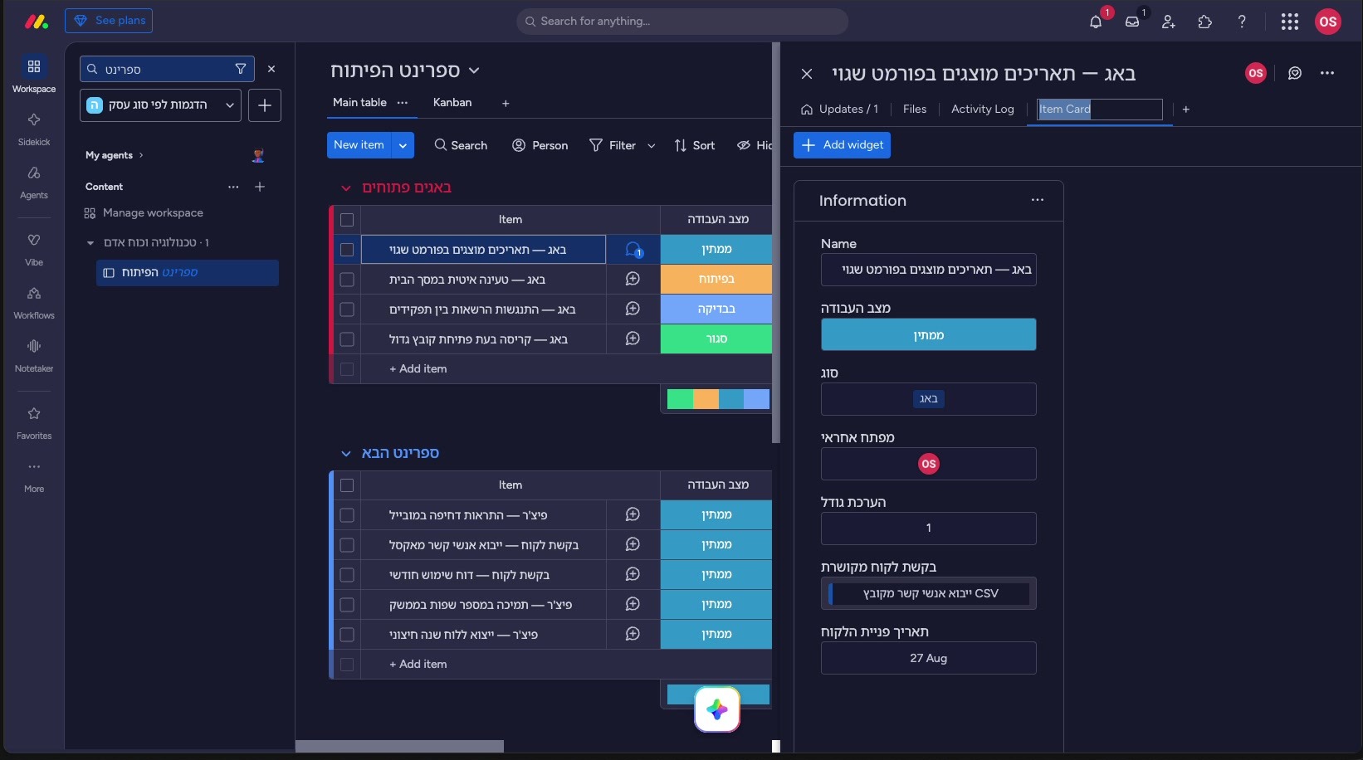The image size is (1363, 760).
Task: Open Workflows in the left sidebar
Action: click(x=34, y=302)
